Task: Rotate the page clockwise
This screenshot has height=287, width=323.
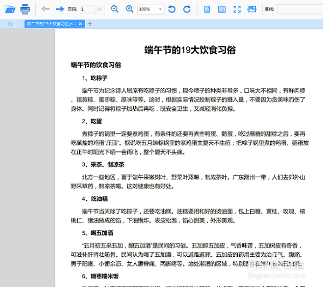Action: click(187, 9)
